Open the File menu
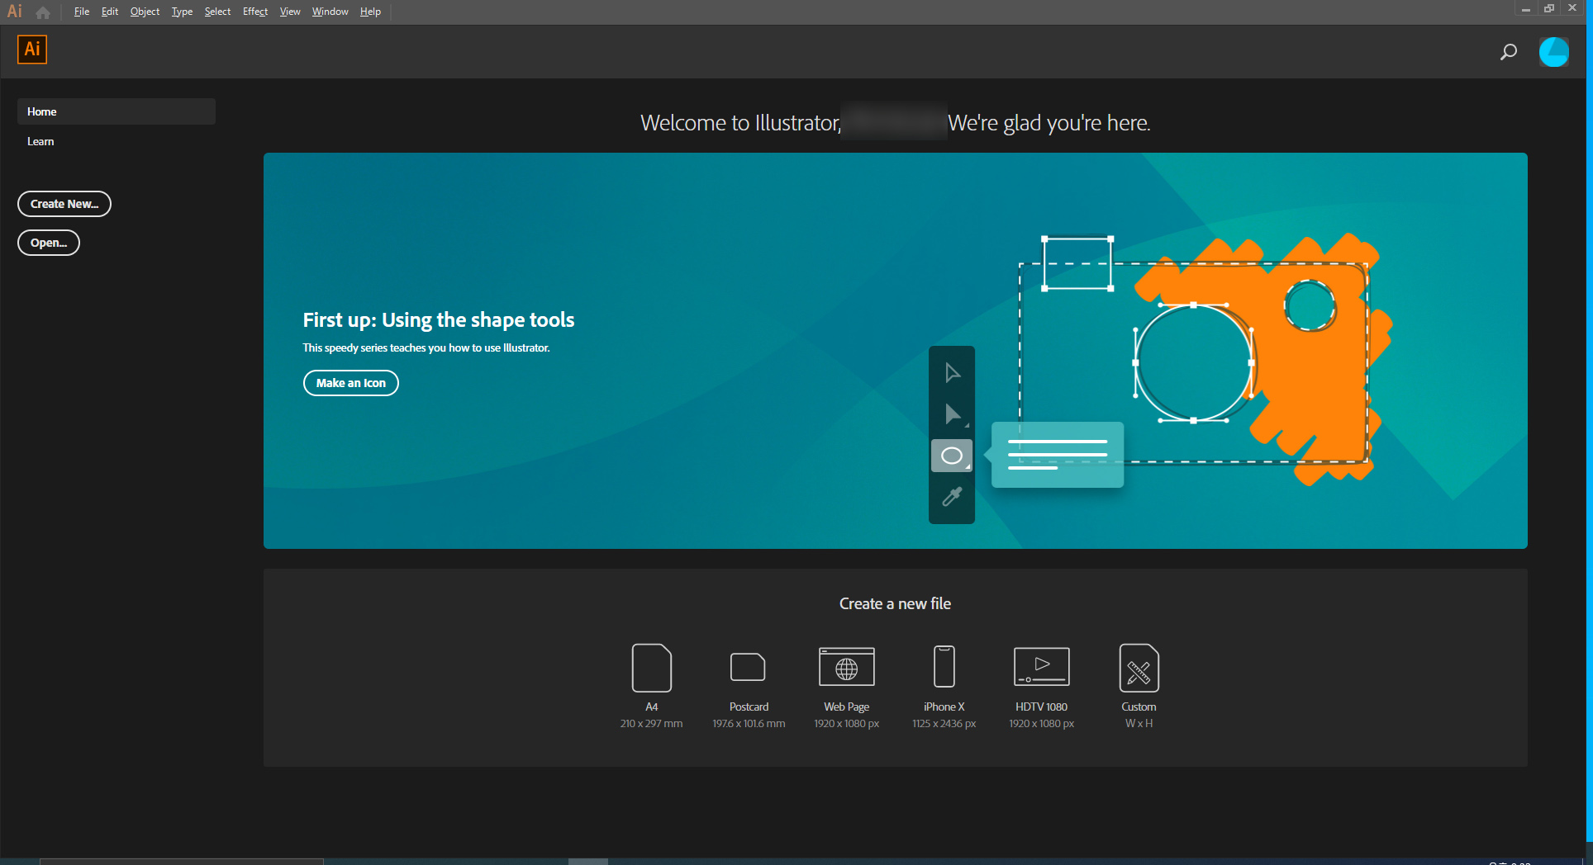The width and height of the screenshot is (1593, 865). [81, 12]
